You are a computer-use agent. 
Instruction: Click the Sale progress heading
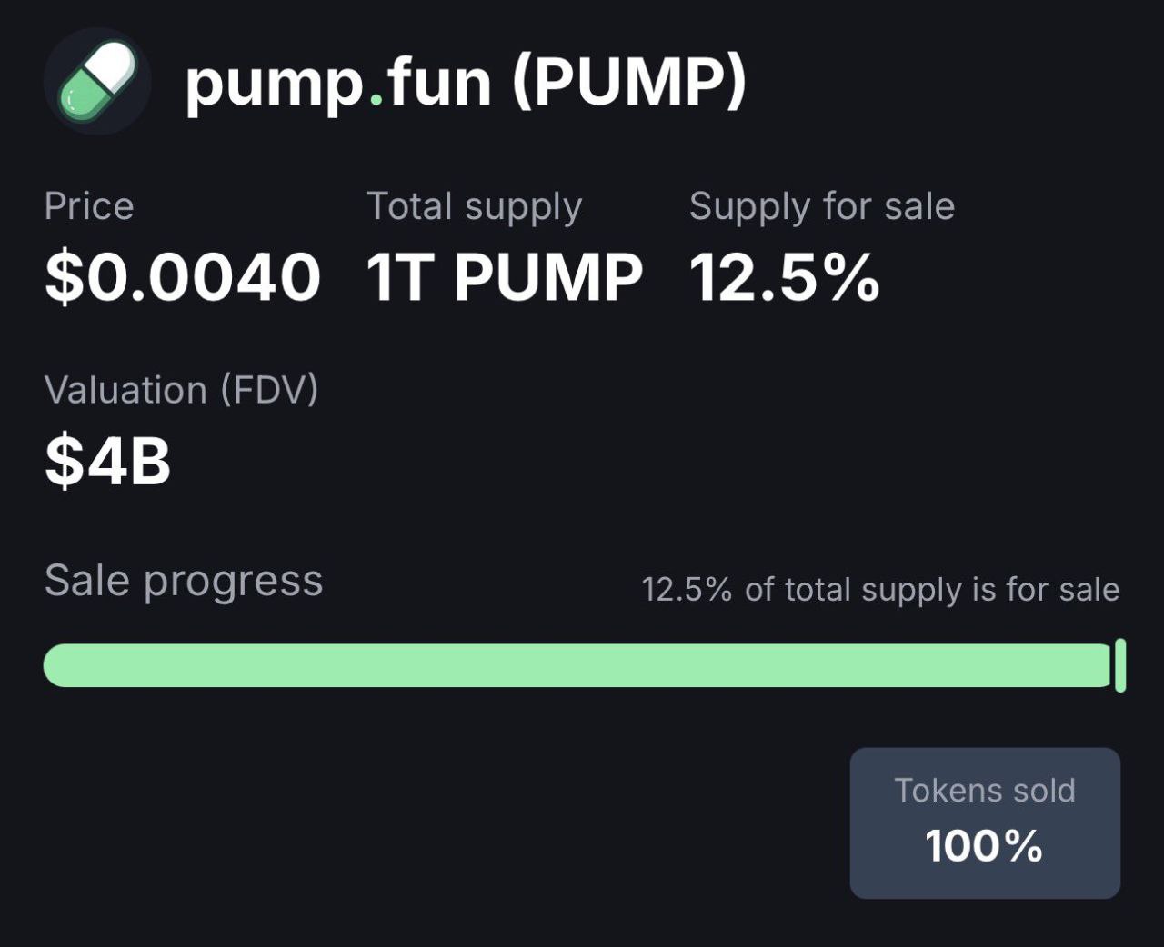point(184,581)
